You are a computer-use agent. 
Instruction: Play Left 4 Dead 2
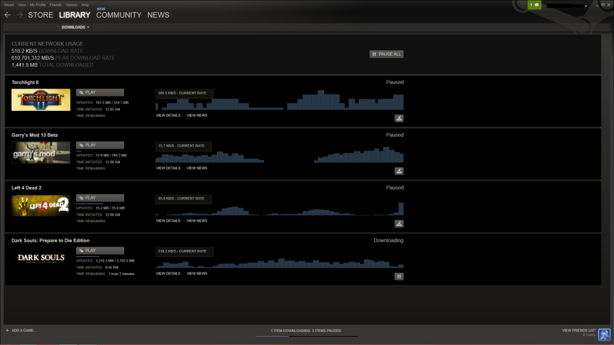[100, 198]
